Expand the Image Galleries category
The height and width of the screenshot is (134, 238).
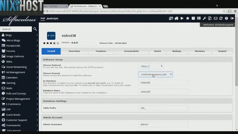[x=19, y=56]
